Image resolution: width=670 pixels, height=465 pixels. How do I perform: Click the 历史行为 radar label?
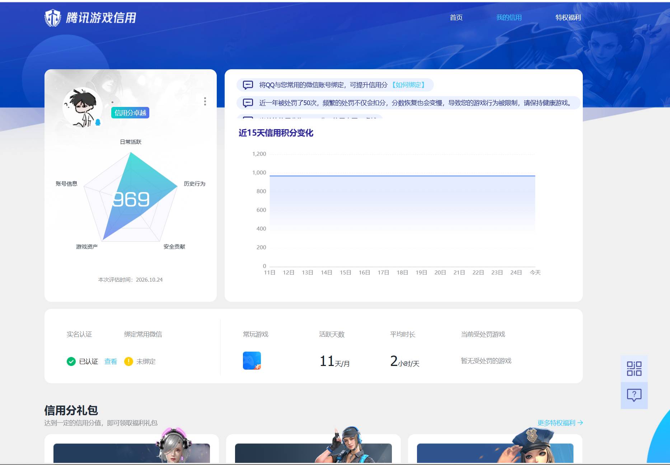(x=195, y=184)
